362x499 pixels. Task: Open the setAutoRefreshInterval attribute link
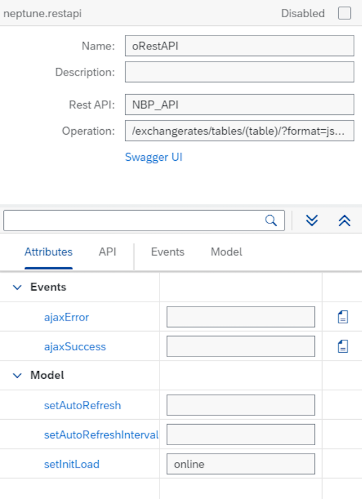click(101, 434)
